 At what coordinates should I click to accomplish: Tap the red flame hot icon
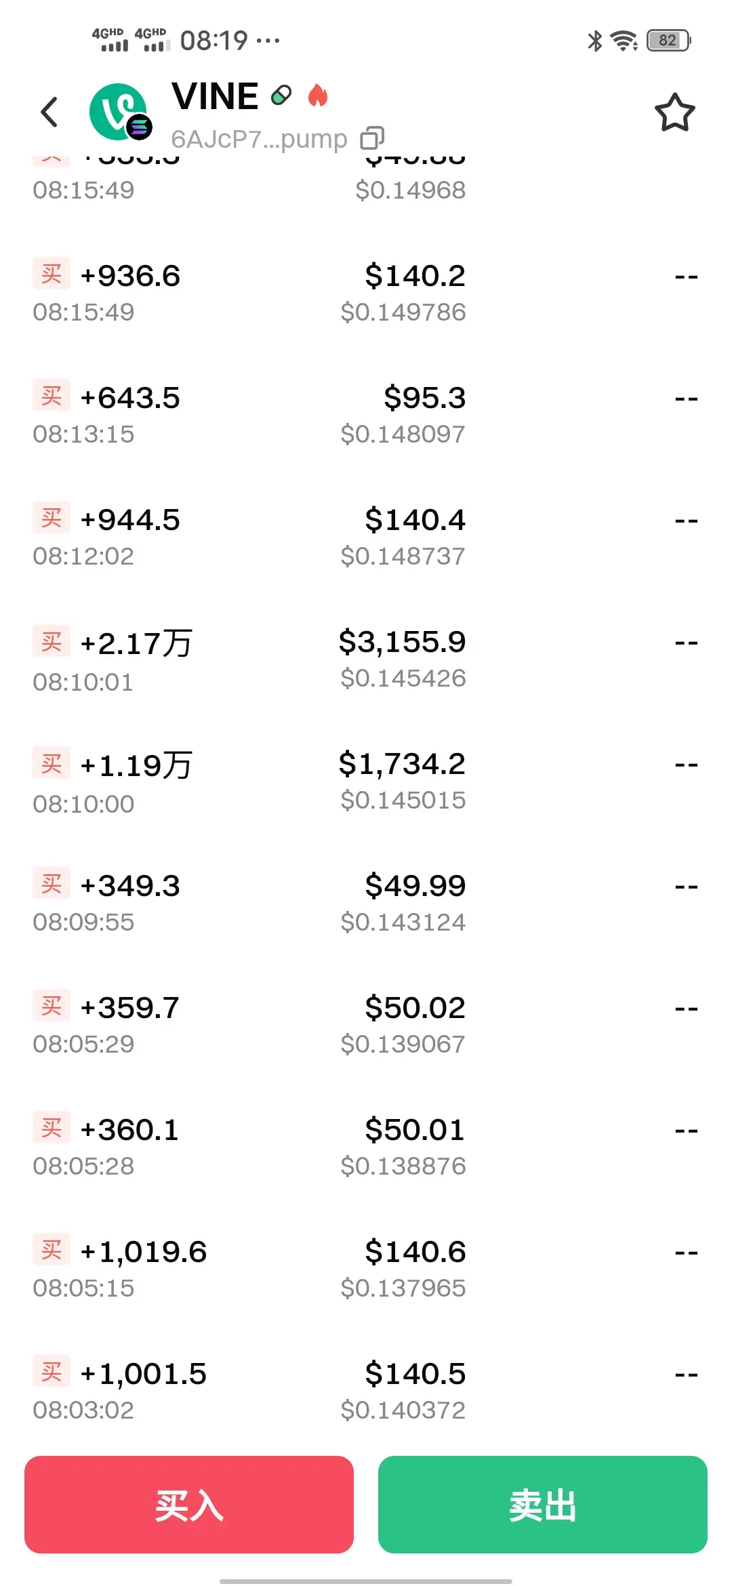pos(318,96)
